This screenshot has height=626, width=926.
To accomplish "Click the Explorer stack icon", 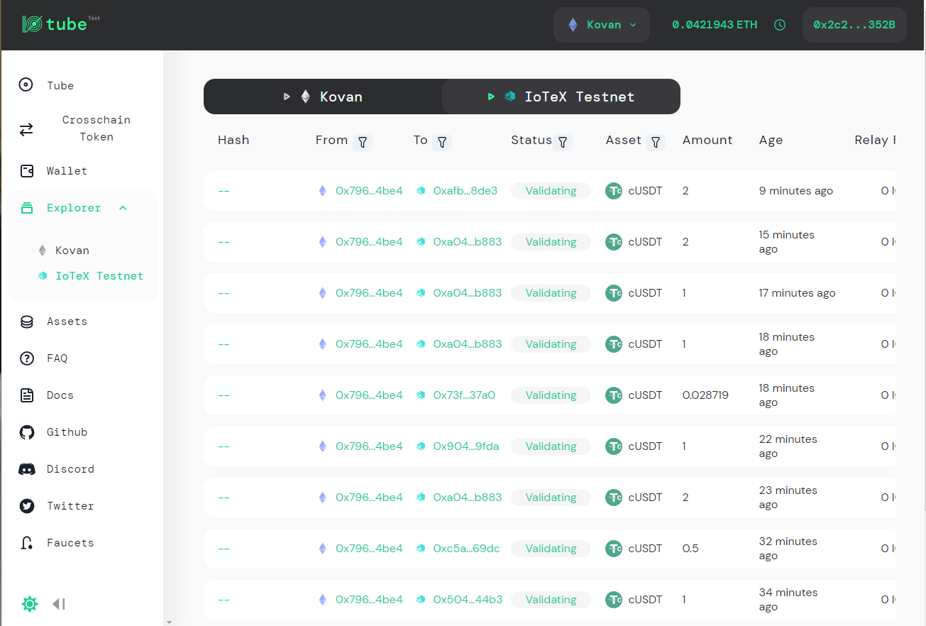I will pos(27,208).
